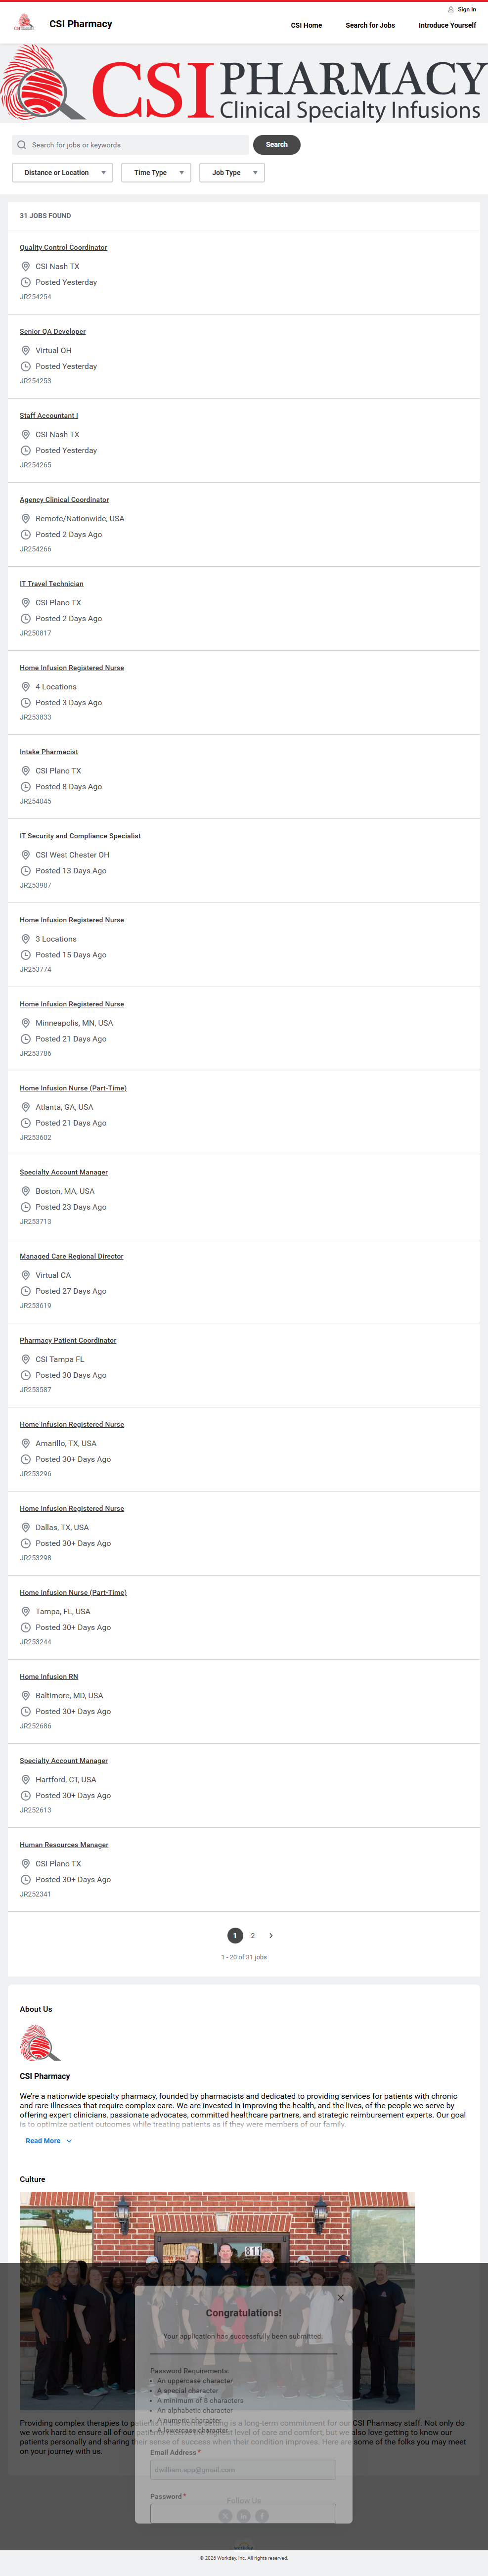Image resolution: width=488 pixels, height=2576 pixels.
Task: Focus the job keyword search field
Action: point(135,145)
